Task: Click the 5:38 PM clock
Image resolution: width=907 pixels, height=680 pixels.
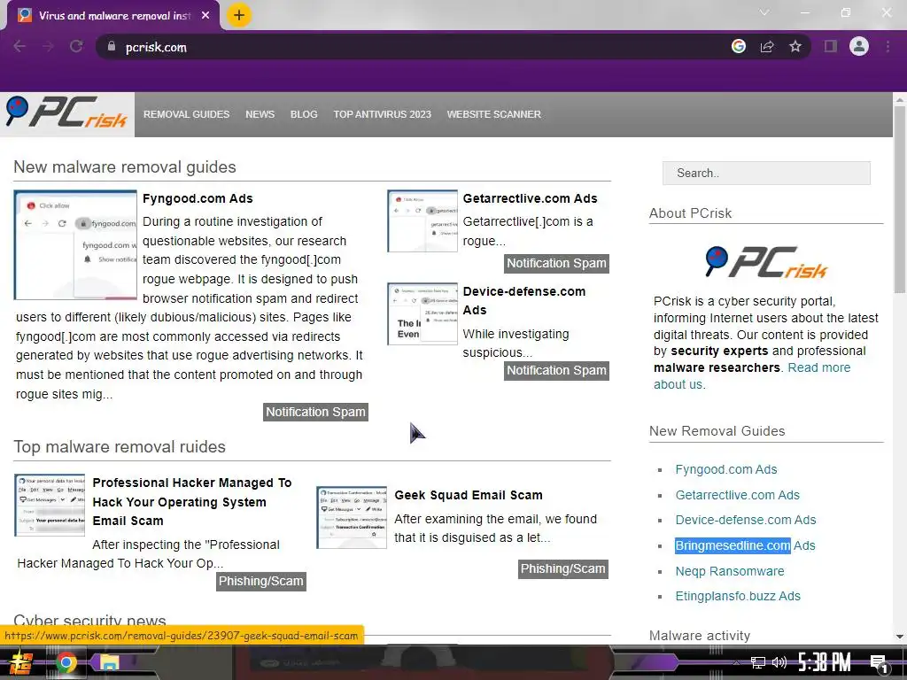Action: pos(825,662)
